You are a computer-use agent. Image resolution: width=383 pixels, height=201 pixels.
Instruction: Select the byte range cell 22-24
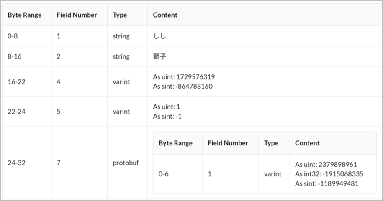tap(16, 112)
